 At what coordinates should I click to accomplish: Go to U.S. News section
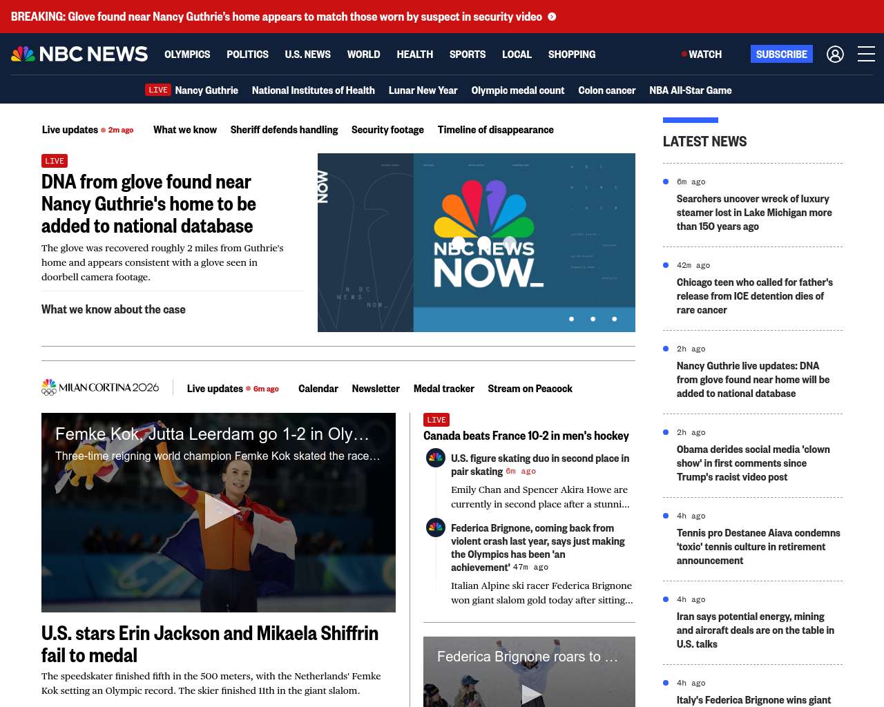(307, 54)
